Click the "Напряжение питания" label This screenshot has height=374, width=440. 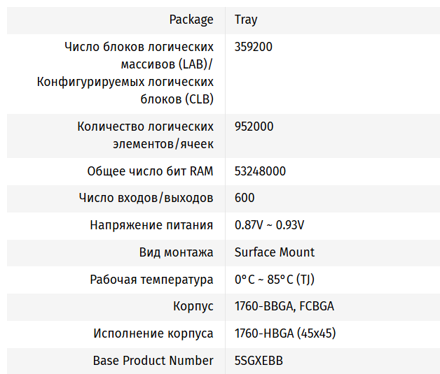coord(151,225)
